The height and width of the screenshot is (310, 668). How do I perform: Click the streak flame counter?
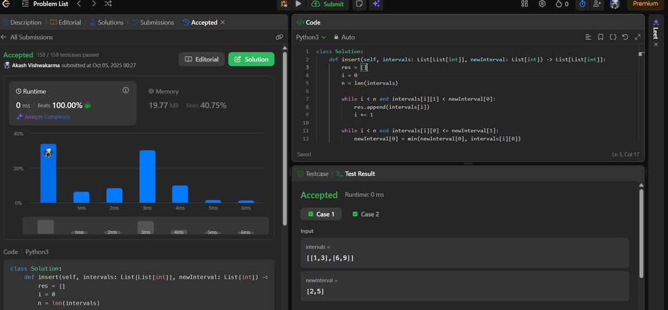point(562,4)
